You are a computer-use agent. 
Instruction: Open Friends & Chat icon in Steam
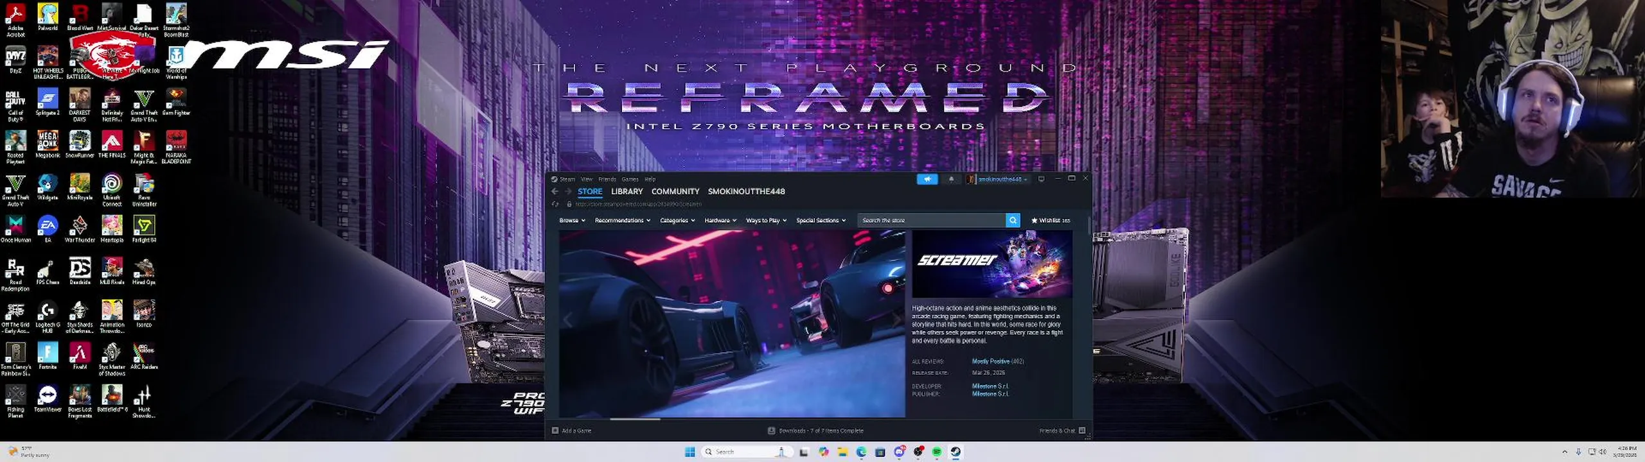tap(1082, 431)
